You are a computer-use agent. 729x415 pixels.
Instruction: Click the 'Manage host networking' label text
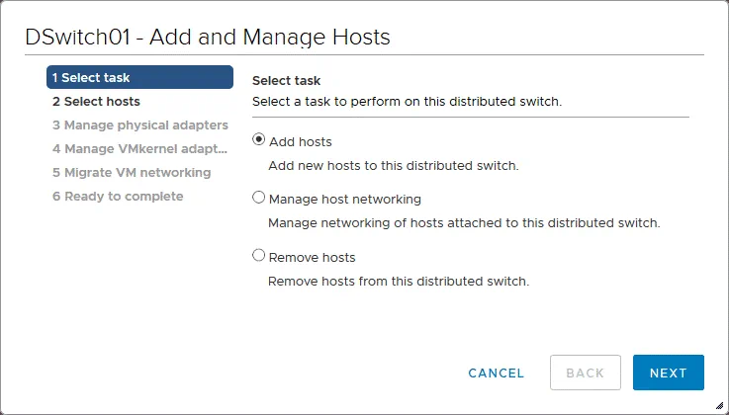coord(345,200)
